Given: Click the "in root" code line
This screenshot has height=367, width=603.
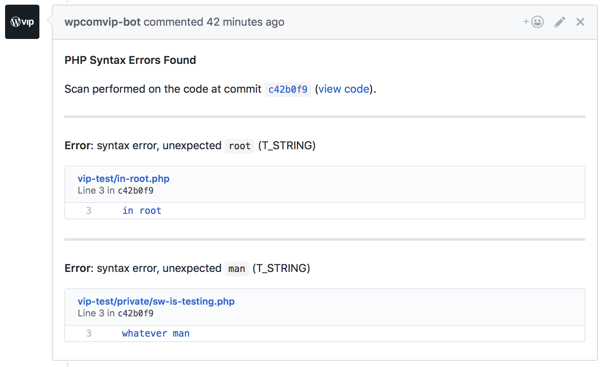Looking at the screenshot, I should (142, 211).
